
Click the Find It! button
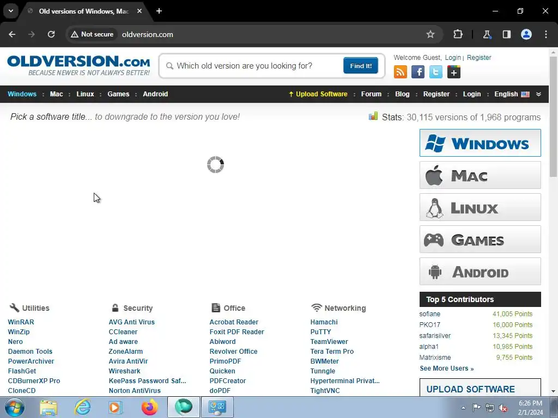click(361, 66)
